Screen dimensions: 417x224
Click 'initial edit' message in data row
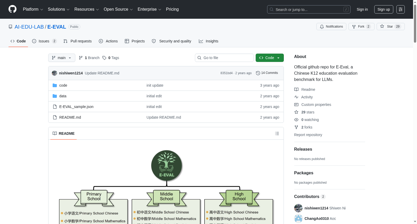tap(154, 96)
